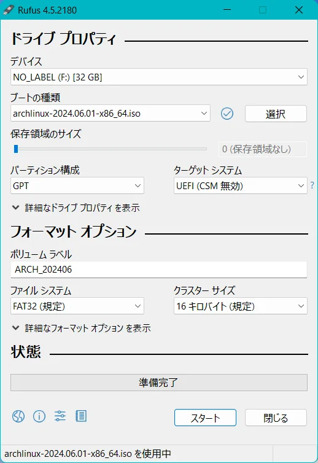
Task: Open language selection globe icon
Action: click(18, 416)
